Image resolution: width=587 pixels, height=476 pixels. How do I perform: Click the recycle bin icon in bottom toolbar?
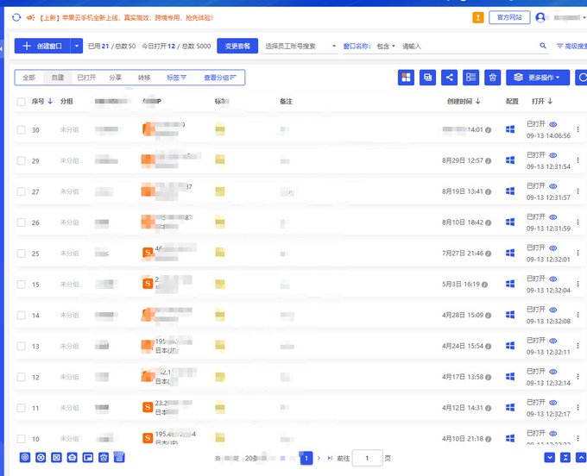[104, 457]
